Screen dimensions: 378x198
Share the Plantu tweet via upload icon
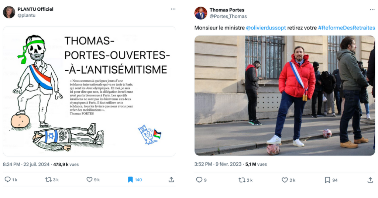[x=171, y=180]
